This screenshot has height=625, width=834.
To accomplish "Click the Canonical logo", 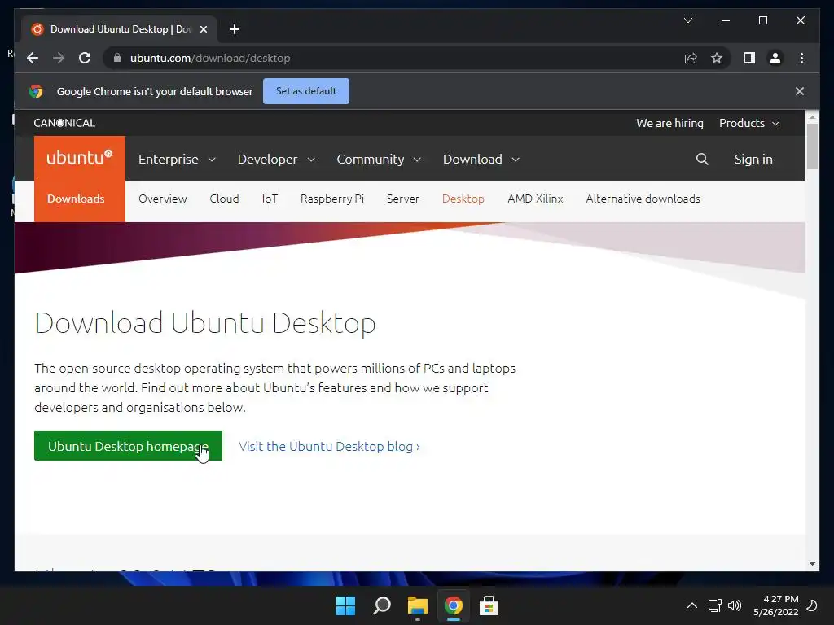I will pyautogui.click(x=64, y=123).
